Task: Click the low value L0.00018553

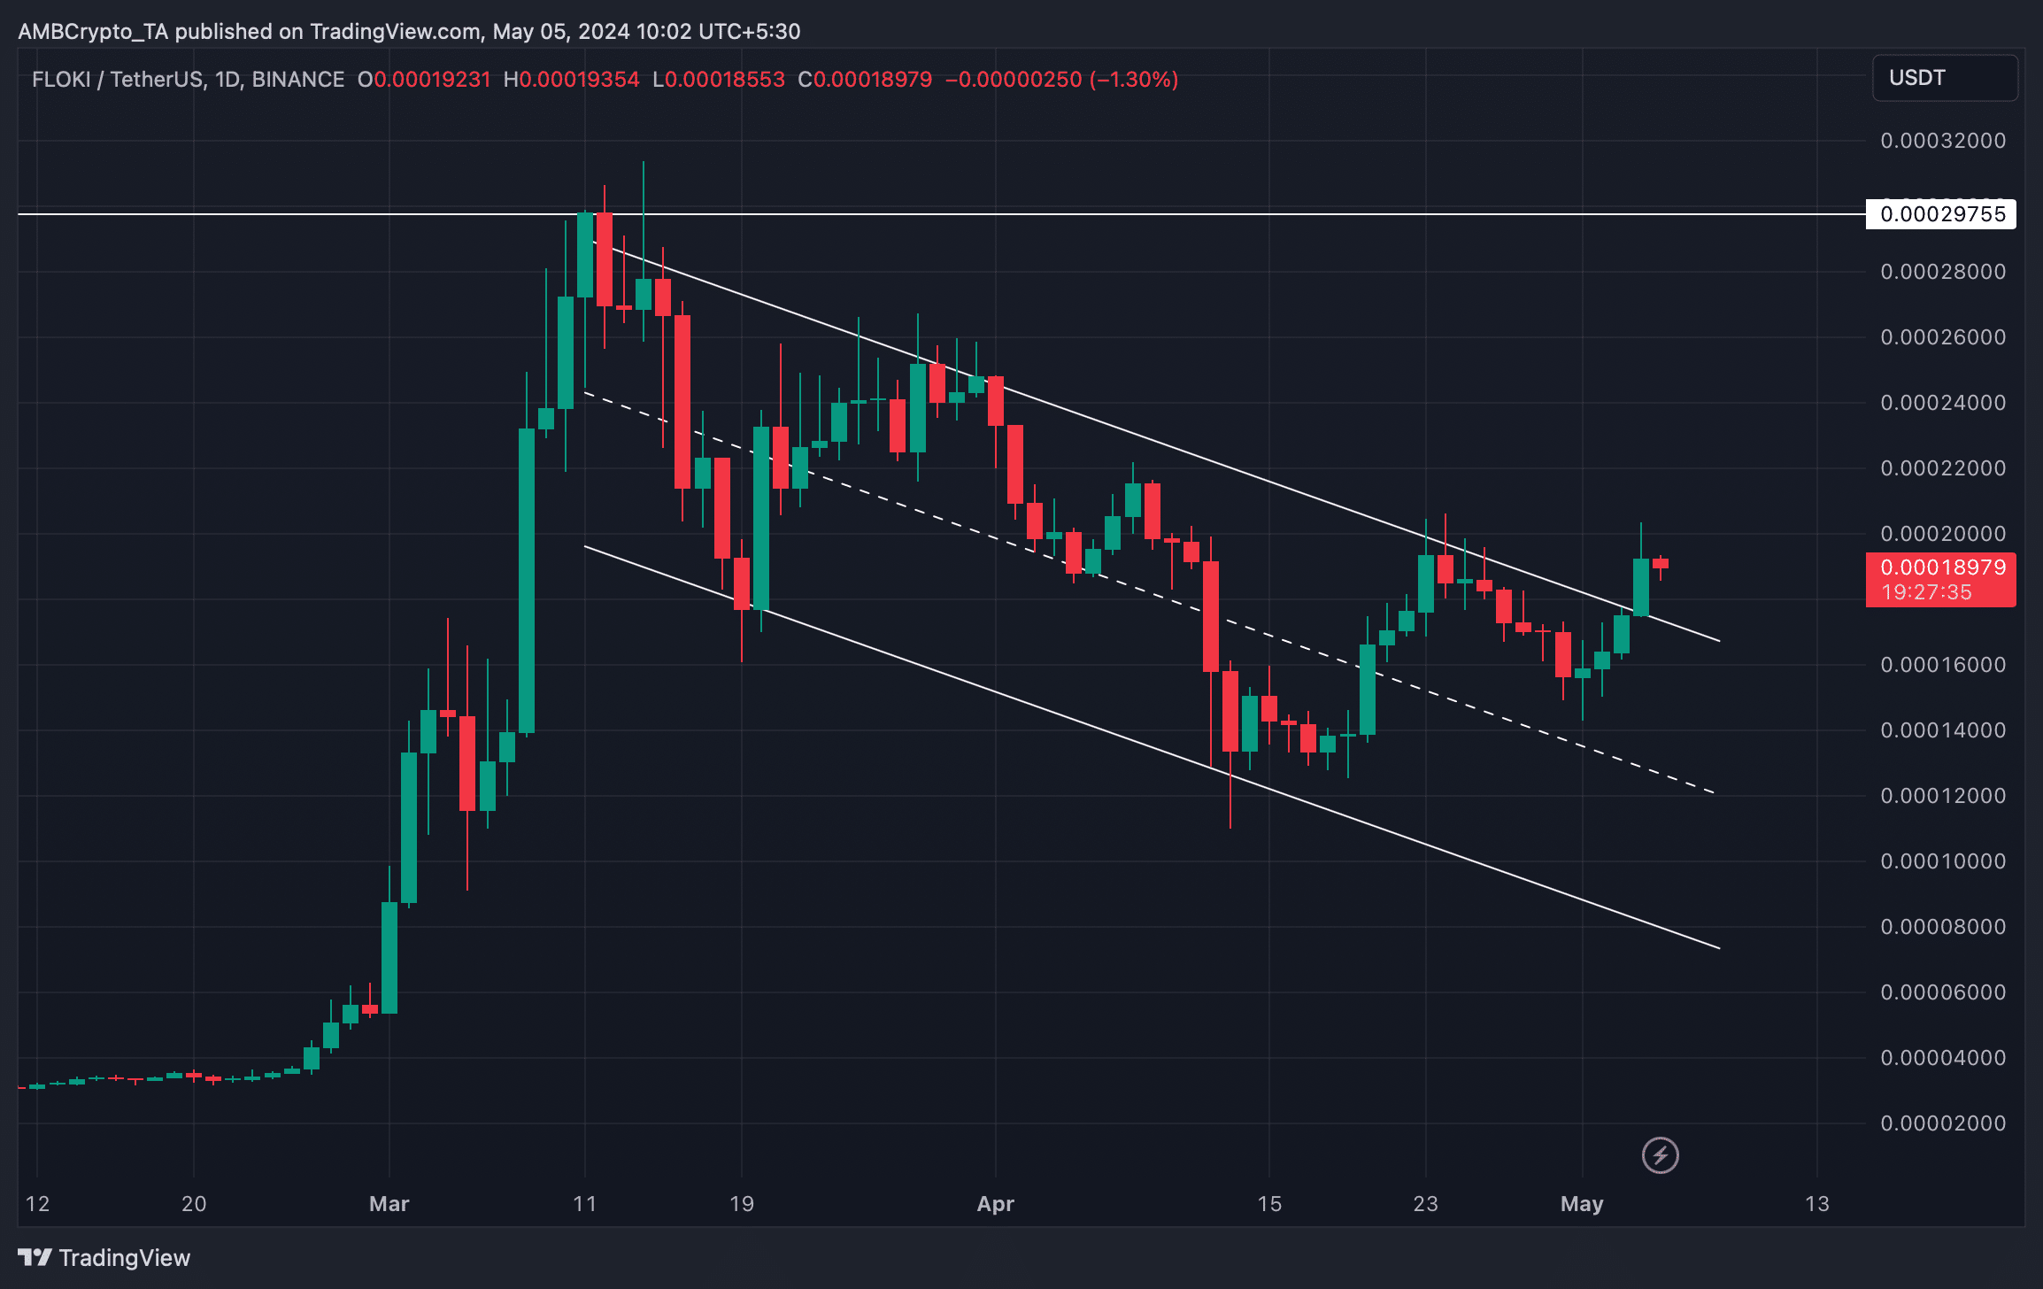Action: [x=719, y=80]
